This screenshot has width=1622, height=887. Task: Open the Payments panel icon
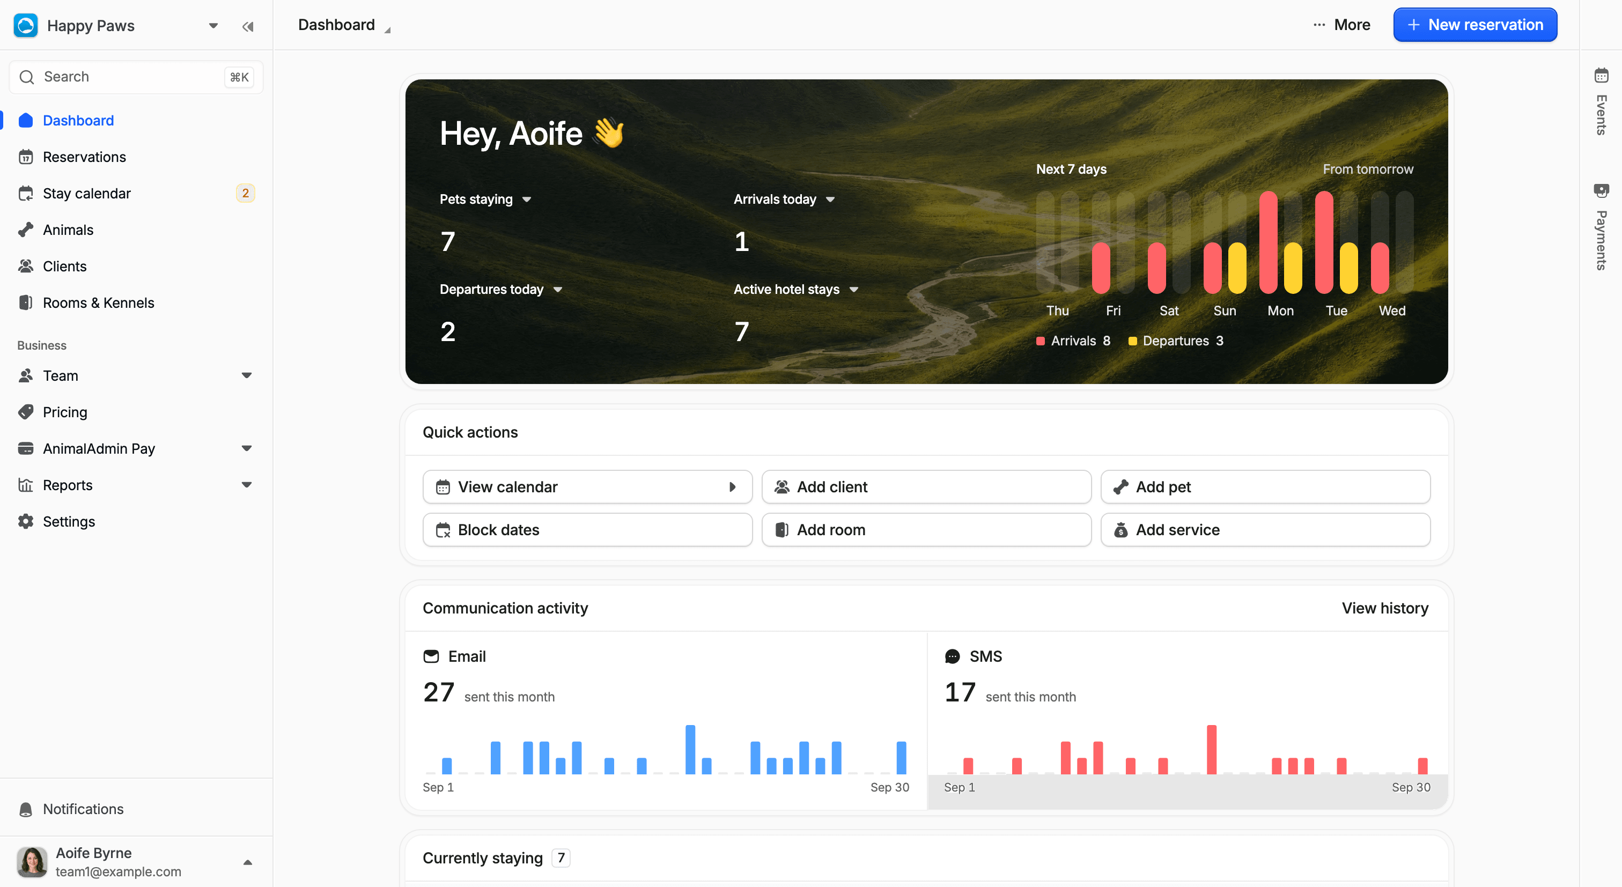click(x=1601, y=191)
